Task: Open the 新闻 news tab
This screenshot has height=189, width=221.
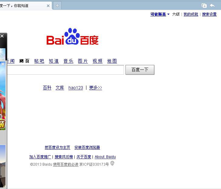Action: [x=11, y=61]
